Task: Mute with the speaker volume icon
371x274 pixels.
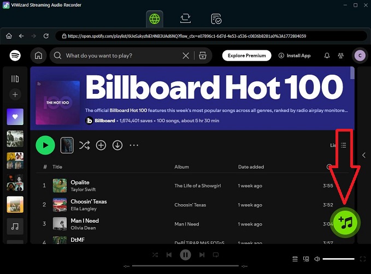Action: 317,259
